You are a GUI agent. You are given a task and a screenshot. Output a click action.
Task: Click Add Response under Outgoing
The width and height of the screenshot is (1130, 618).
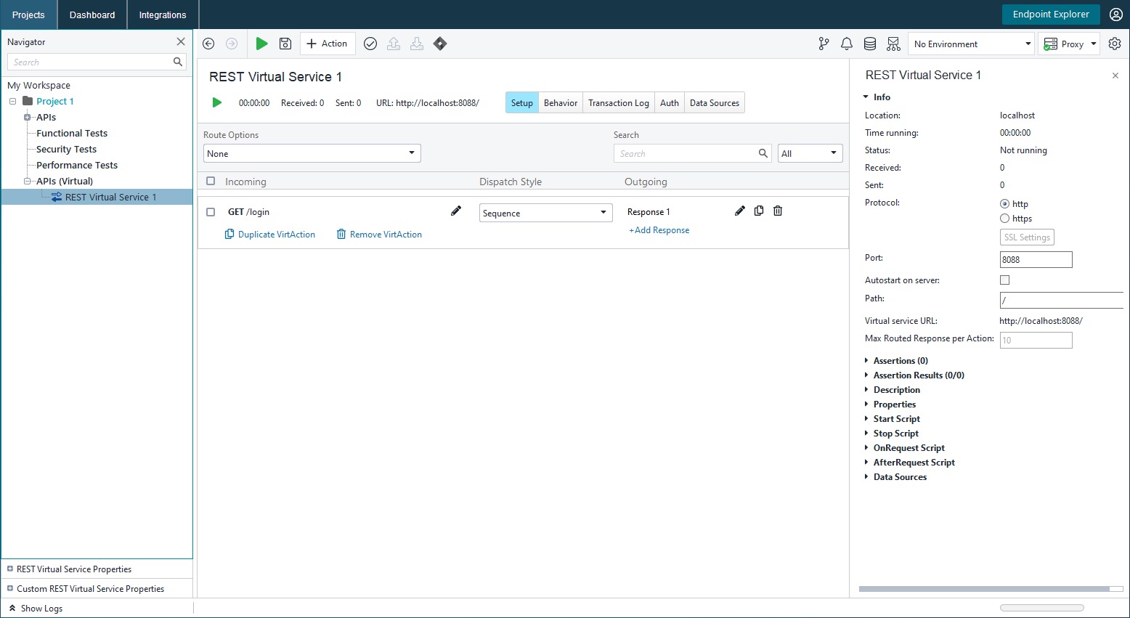[659, 229]
